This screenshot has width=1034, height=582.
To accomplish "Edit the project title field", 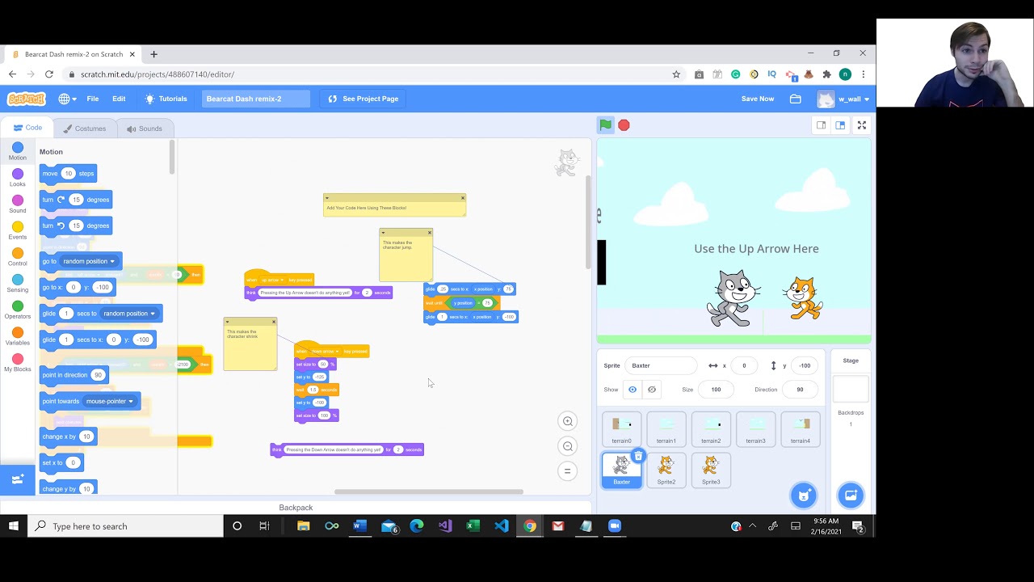I will tap(255, 99).
